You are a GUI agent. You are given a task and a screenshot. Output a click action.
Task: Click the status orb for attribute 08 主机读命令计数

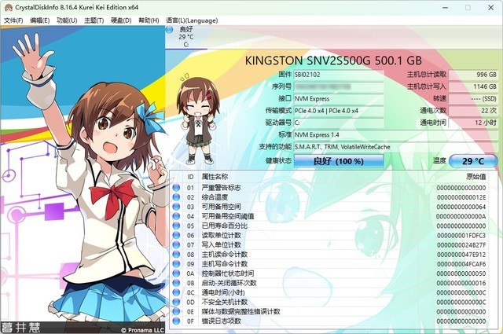pos(176,254)
